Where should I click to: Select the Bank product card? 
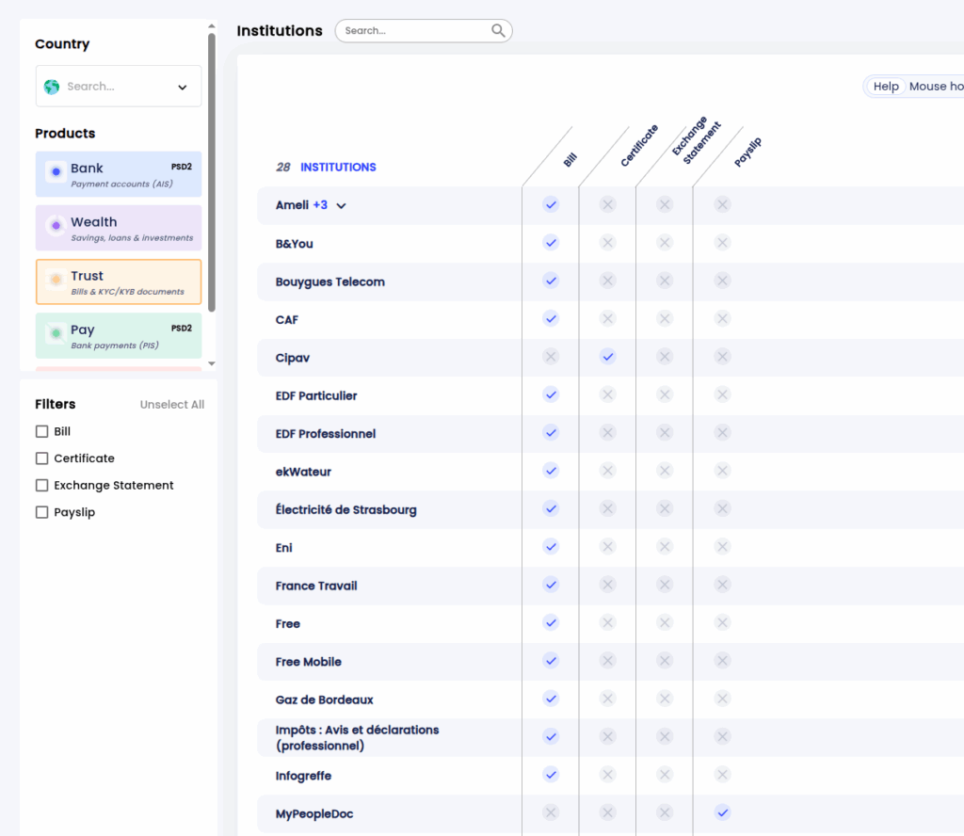119,174
